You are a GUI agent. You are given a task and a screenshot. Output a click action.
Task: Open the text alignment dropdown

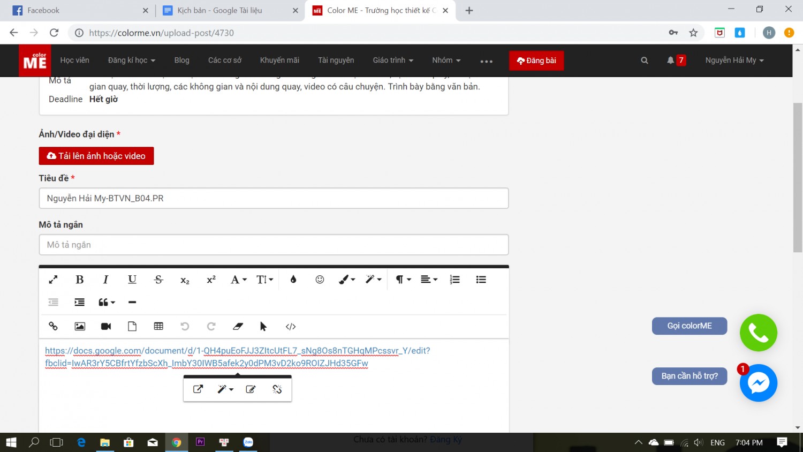pyautogui.click(x=429, y=280)
